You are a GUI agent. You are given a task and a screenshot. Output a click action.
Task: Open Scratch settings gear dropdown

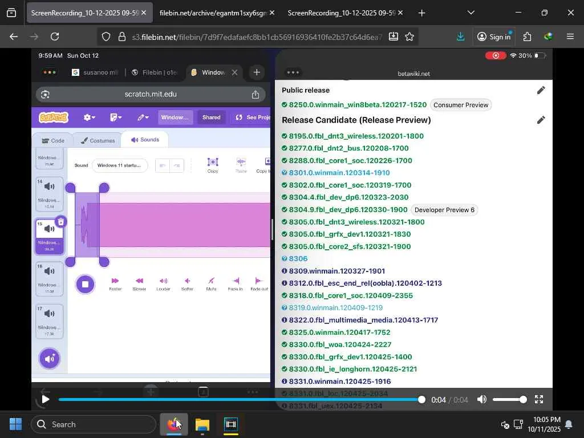click(x=89, y=117)
